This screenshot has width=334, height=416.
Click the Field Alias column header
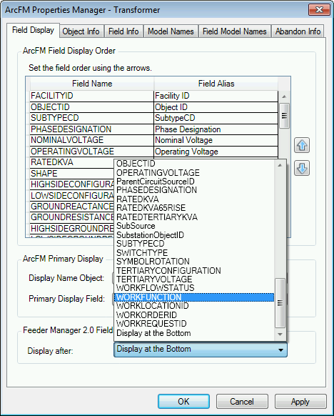tap(216, 84)
